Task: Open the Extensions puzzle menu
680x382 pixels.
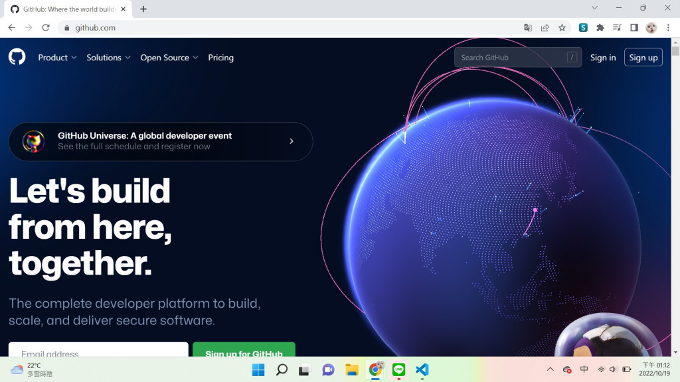Action: point(600,28)
